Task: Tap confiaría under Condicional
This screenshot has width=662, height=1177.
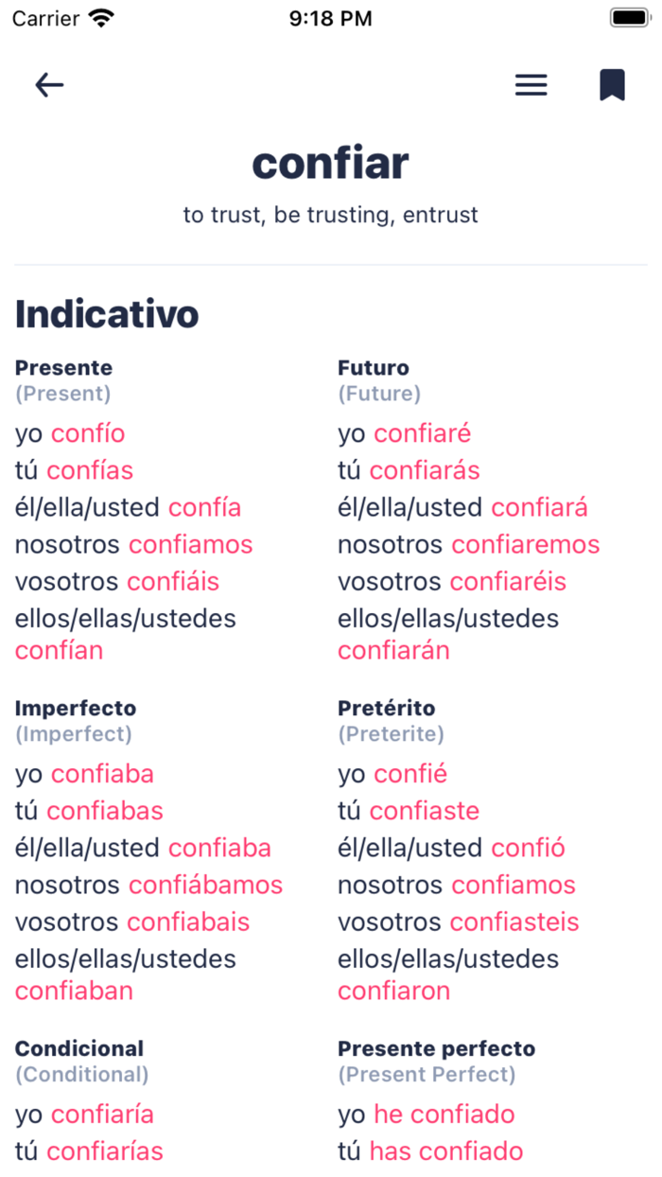Action: point(103,1115)
